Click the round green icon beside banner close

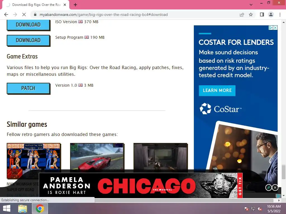click(268, 187)
